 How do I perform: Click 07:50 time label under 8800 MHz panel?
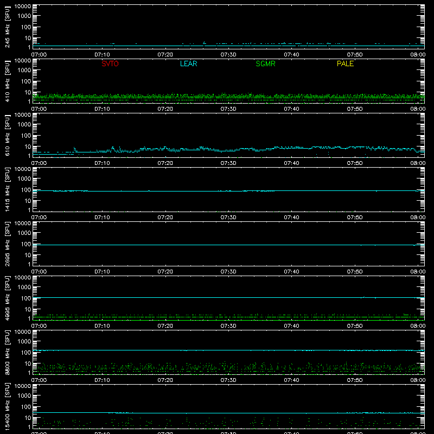tap(355, 380)
